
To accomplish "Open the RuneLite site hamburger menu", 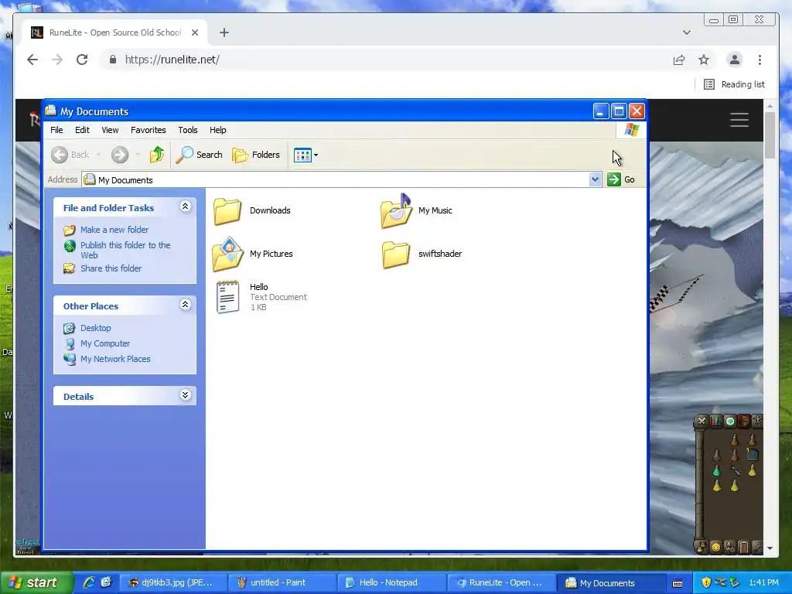I will point(739,120).
